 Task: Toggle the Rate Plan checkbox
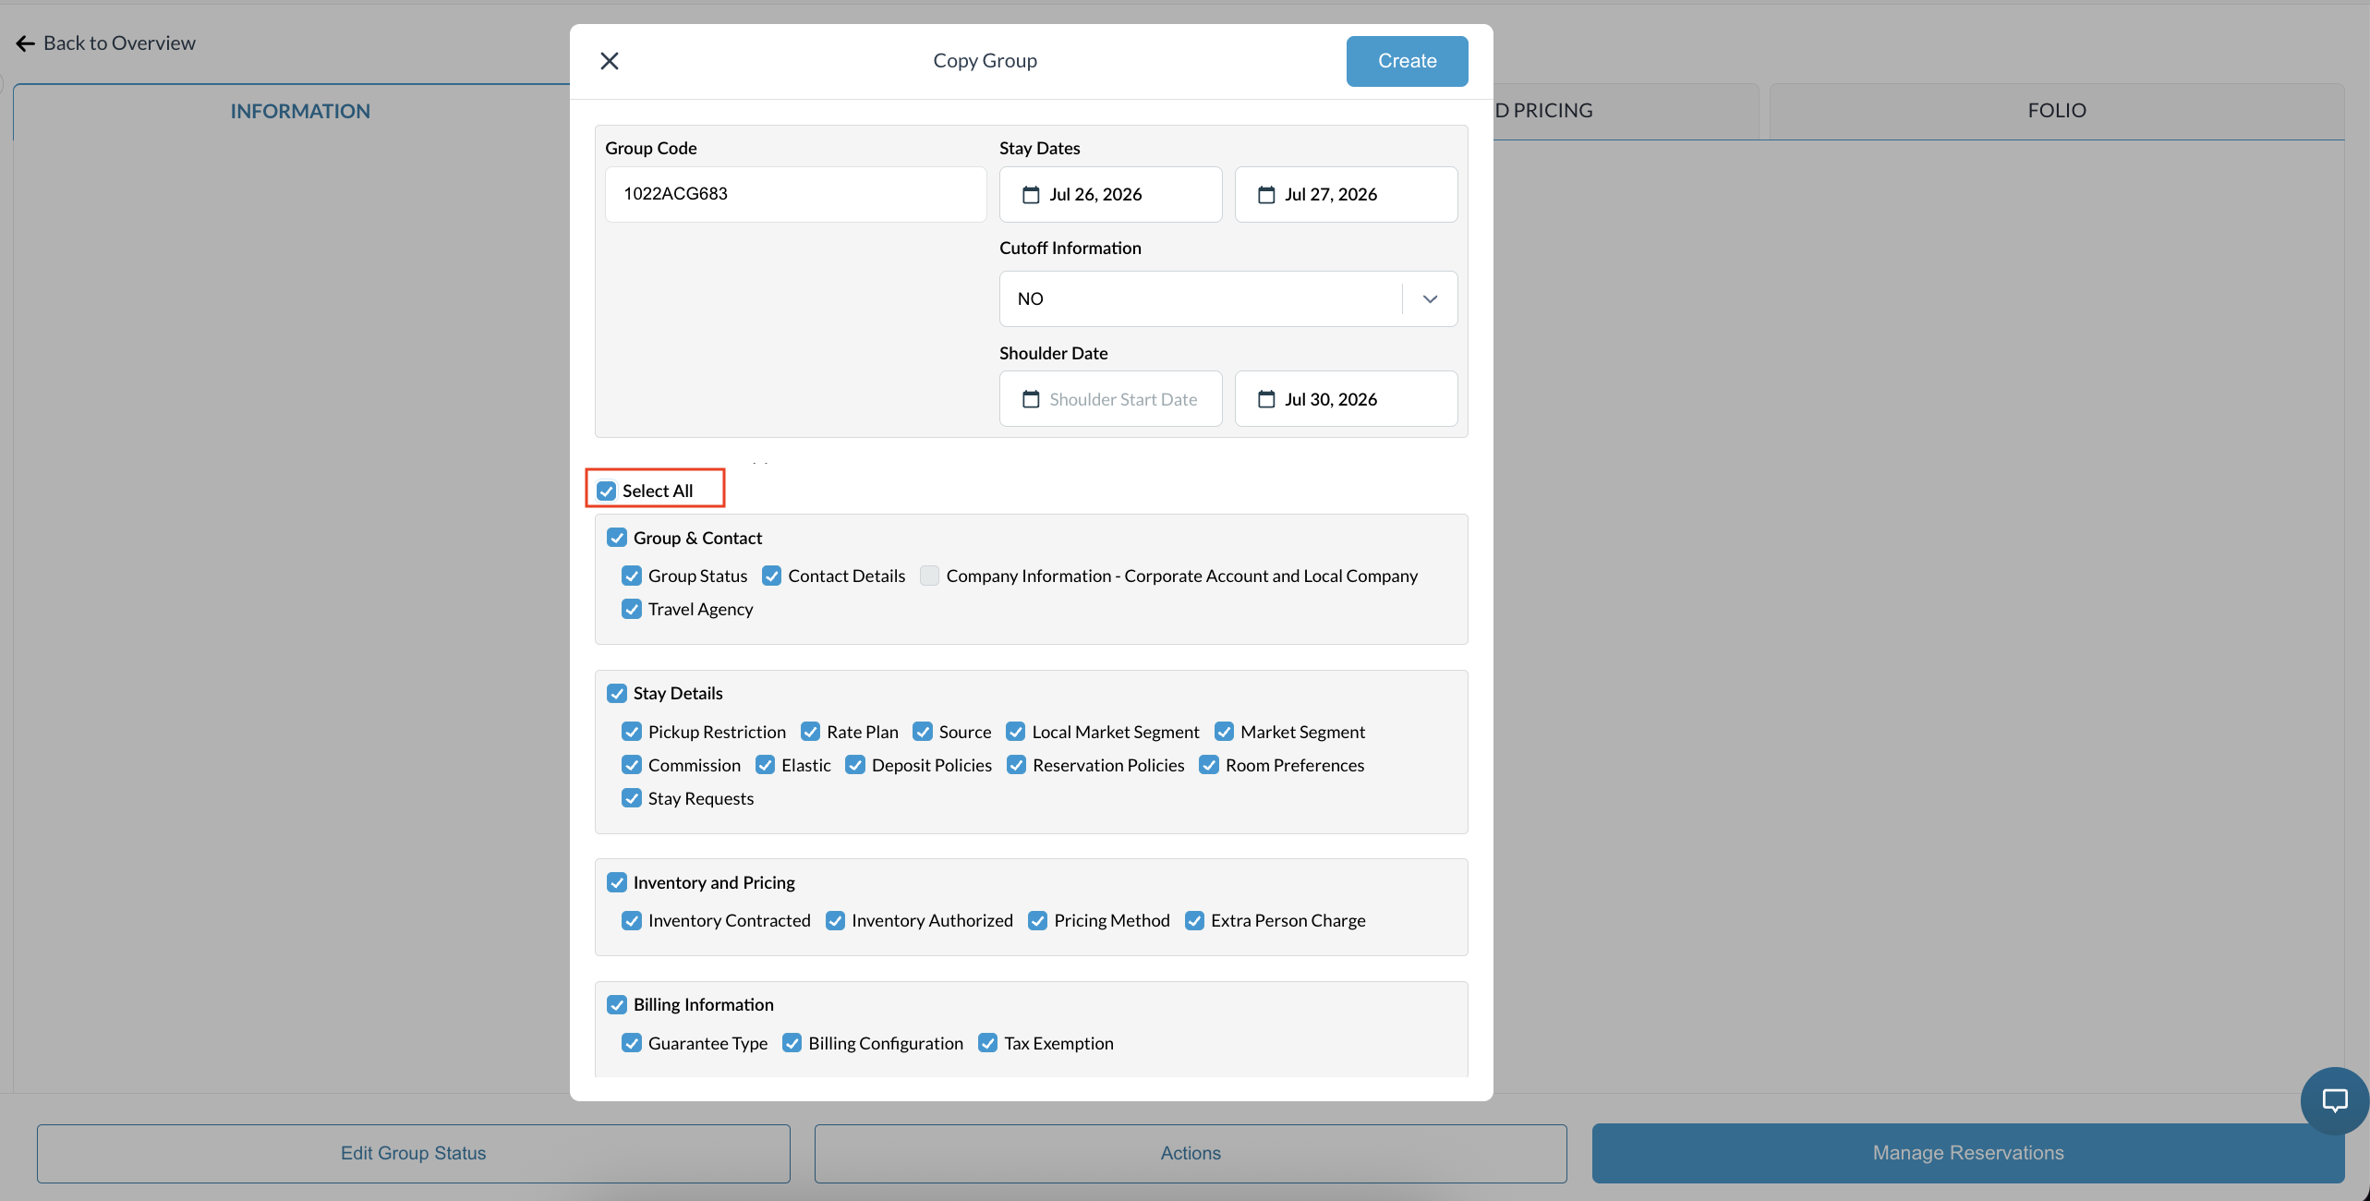click(x=810, y=732)
